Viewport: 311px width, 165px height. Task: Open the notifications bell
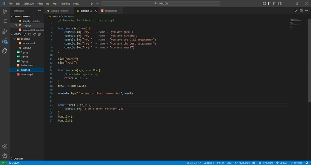pos(307,163)
